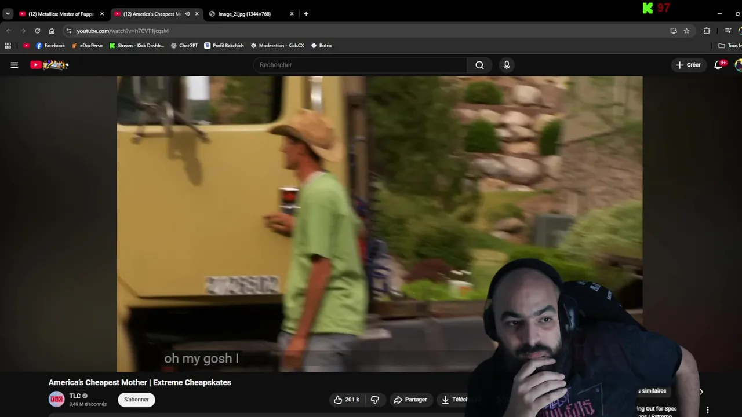Open the apps grid in the bookmarks bar
The height and width of the screenshot is (417, 742).
point(8,46)
